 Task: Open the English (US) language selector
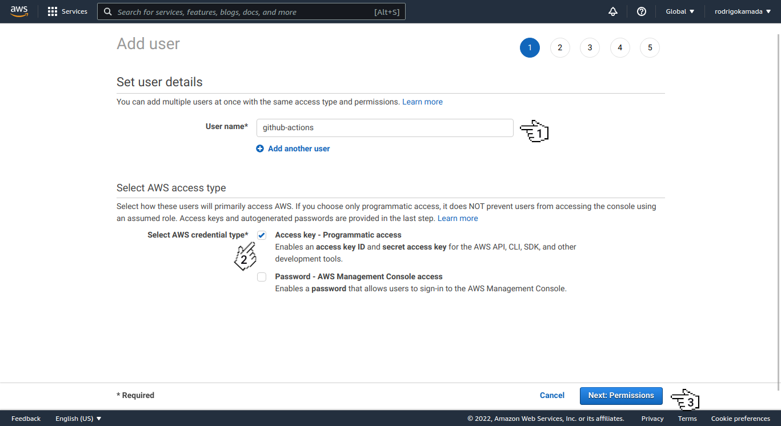(78, 418)
